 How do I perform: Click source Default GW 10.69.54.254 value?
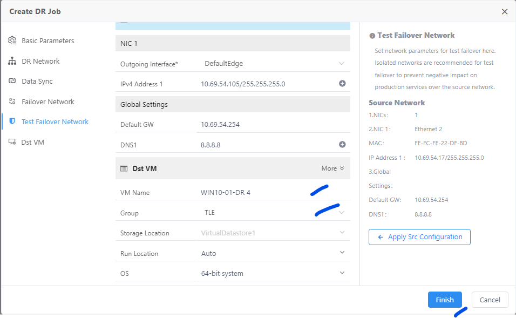(431, 200)
